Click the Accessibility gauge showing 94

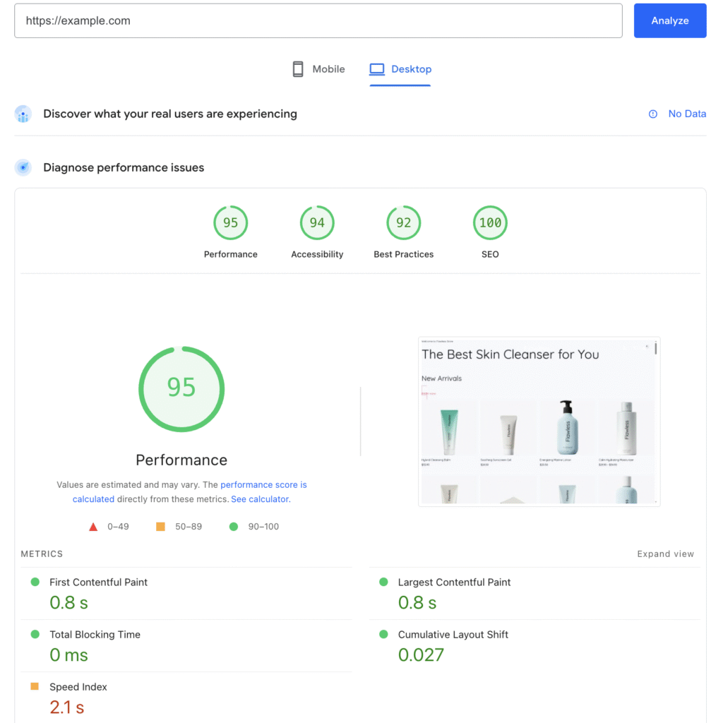pyautogui.click(x=316, y=222)
